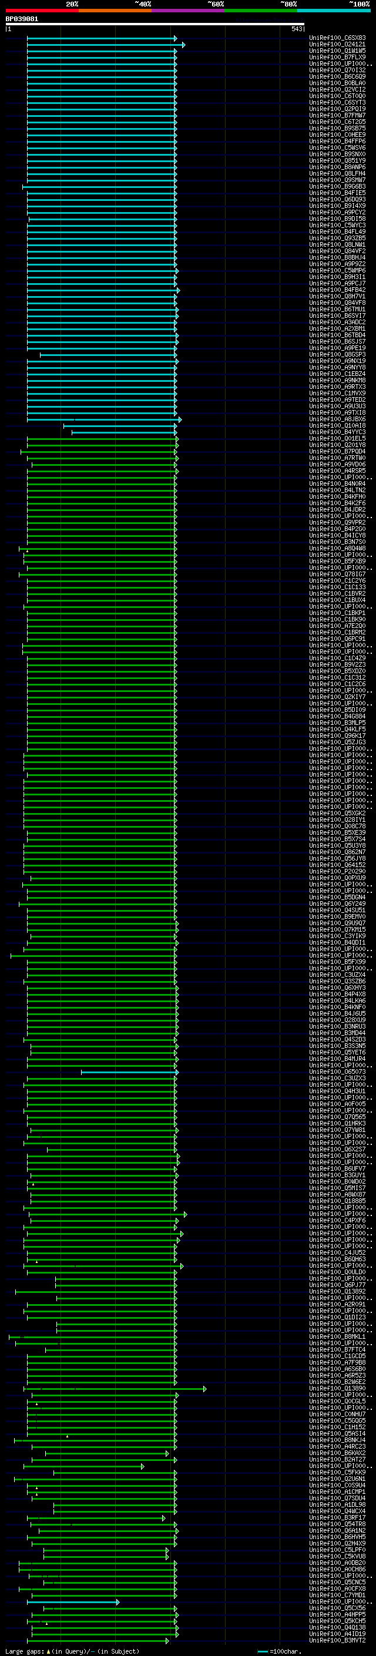Screen dimensions: 376x1656
Task: Select label UniRef100_B9G6B3
Action: click(337, 186)
